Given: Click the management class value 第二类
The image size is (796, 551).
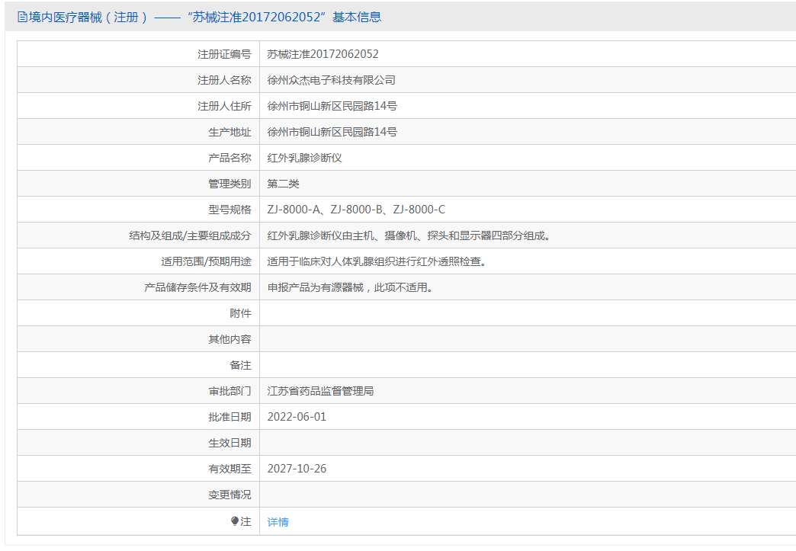Looking at the screenshot, I should [284, 184].
